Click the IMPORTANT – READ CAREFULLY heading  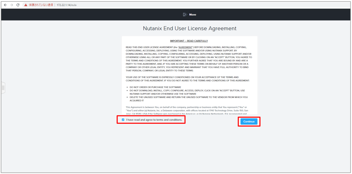[x=189, y=41]
